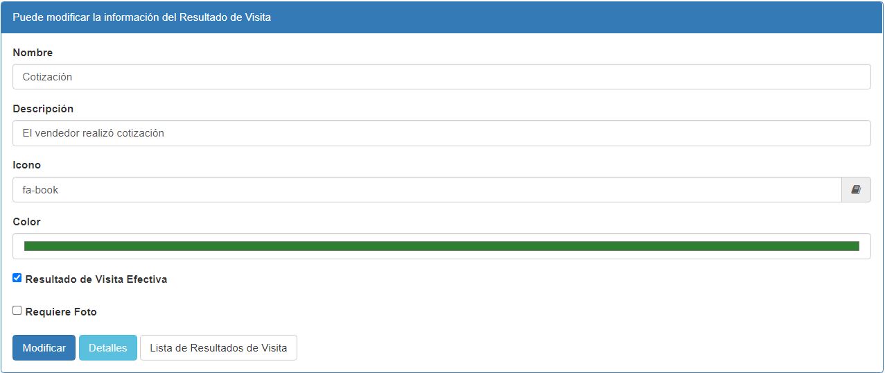This screenshot has height=373, width=885.
Task: Enable the Requiere Foto checkbox
Action: 17,311
